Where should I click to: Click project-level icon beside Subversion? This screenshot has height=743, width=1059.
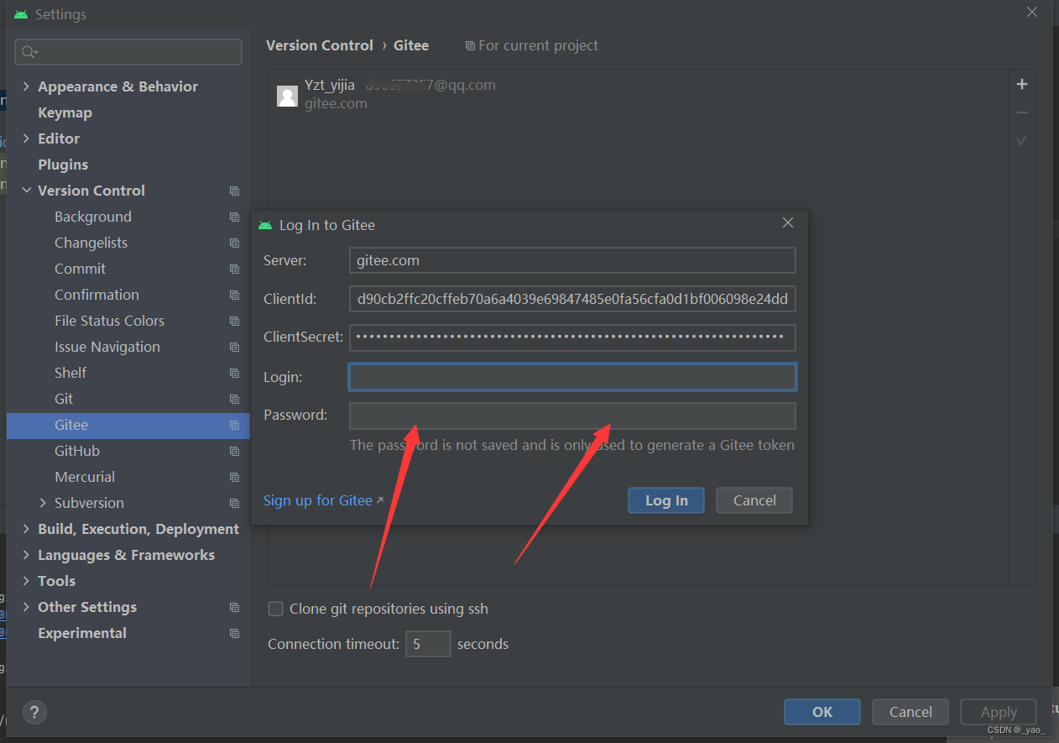coord(234,503)
